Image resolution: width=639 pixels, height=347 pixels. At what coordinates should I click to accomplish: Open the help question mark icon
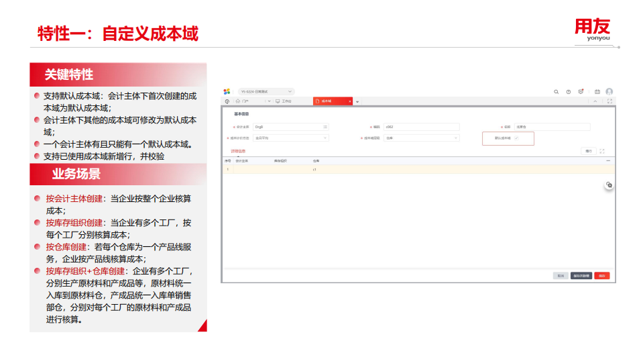click(569, 91)
